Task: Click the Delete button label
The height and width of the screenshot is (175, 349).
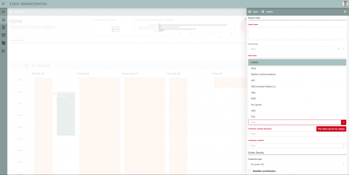Action: (269, 12)
